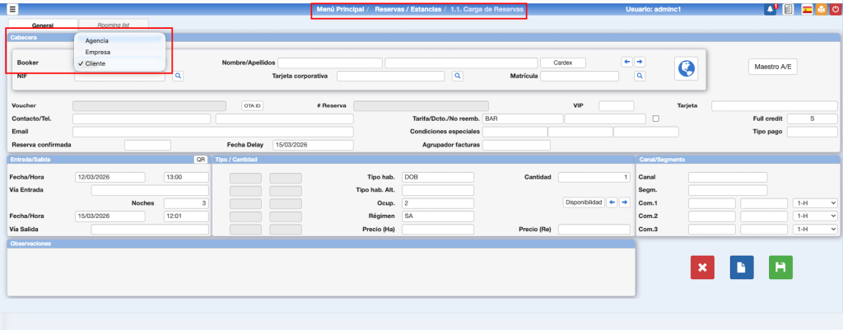Image resolution: width=843 pixels, height=330 pixels.
Task: Select Agencia from the Booker dropdown list
Action: (97, 40)
